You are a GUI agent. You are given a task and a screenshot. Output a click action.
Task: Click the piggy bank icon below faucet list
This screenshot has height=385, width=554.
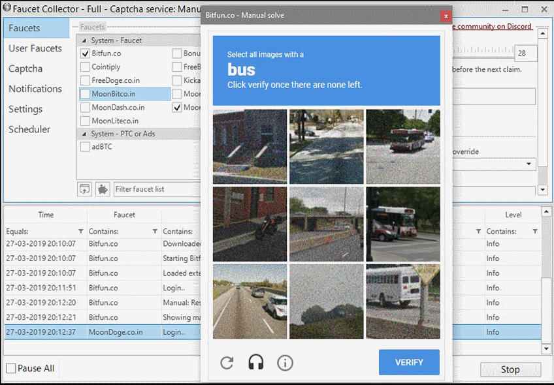coord(103,189)
